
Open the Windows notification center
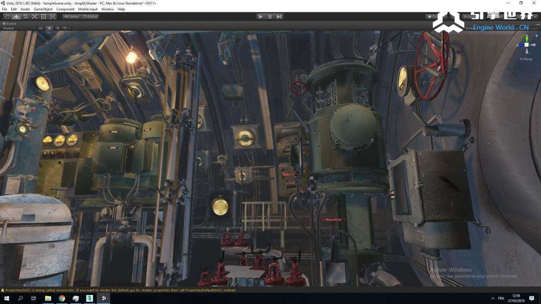pyautogui.click(x=532, y=298)
